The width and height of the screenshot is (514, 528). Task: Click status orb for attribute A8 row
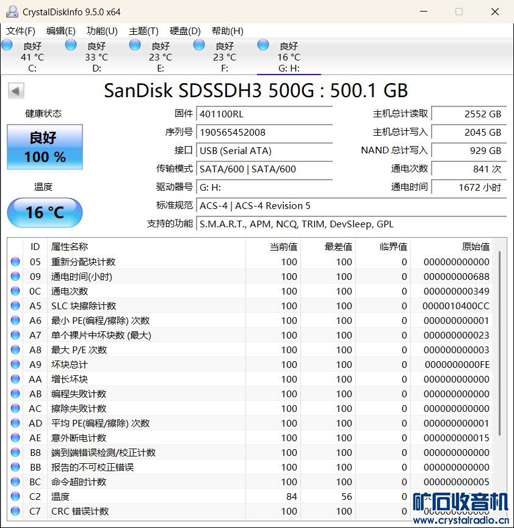(x=15, y=350)
